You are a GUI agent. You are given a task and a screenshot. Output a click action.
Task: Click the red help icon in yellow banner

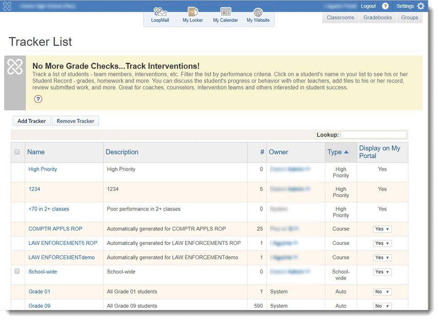38,99
